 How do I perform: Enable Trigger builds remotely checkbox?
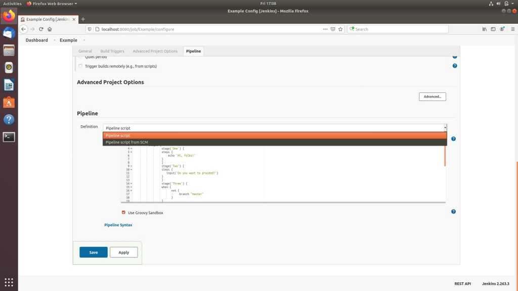pos(80,66)
